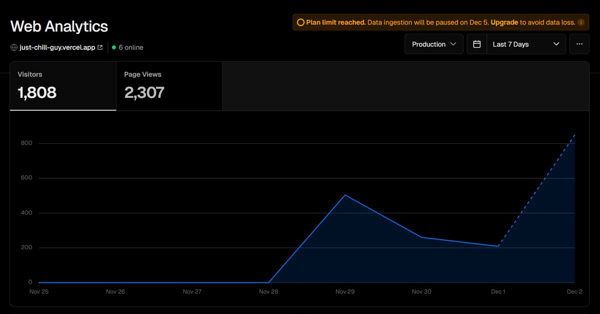The width and height of the screenshot is (600, 314).
Task: Click the Dec 1 data point on the line
Action: [x=498, y=246]
